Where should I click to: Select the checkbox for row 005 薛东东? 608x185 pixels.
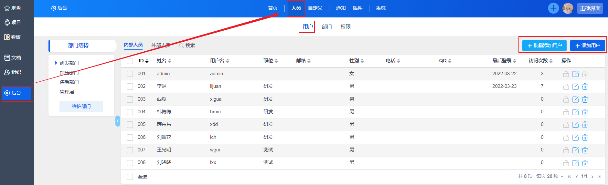click(x=130, y=125)
